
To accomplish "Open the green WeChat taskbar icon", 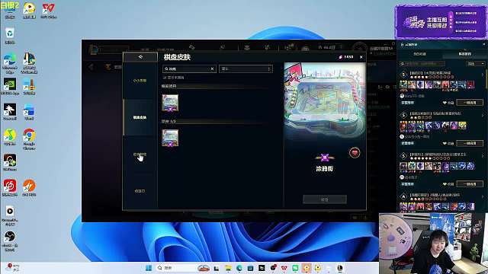I will (x=295, y=268).
